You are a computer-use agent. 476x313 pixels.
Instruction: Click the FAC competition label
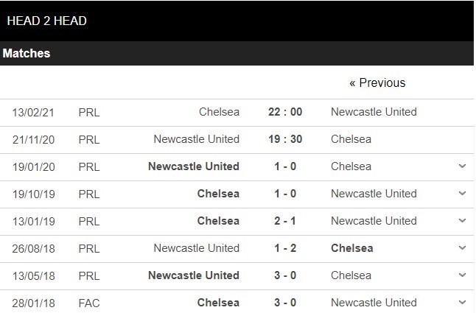coord(89,303)
